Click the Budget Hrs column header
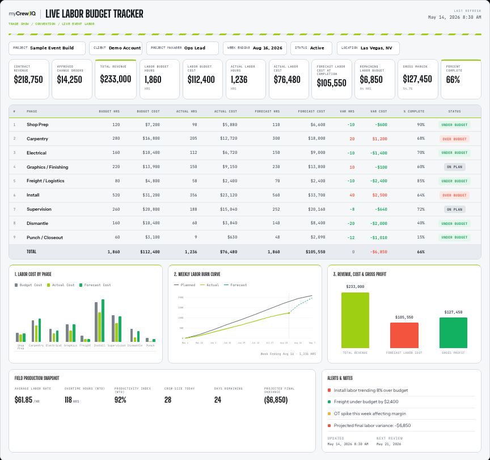This screenshot has height=460, width=490. 109,111
